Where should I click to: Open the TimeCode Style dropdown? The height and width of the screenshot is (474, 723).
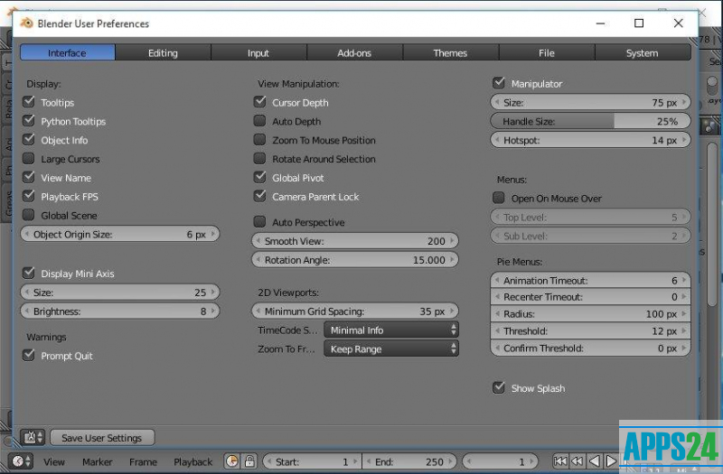[391, 330]
